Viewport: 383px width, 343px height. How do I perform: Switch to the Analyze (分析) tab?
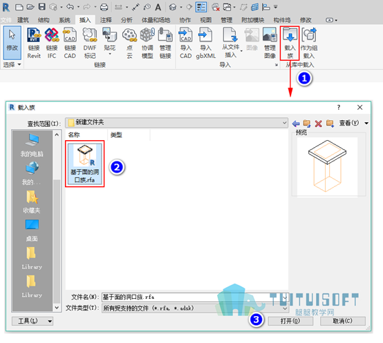(x=127, y=20)
